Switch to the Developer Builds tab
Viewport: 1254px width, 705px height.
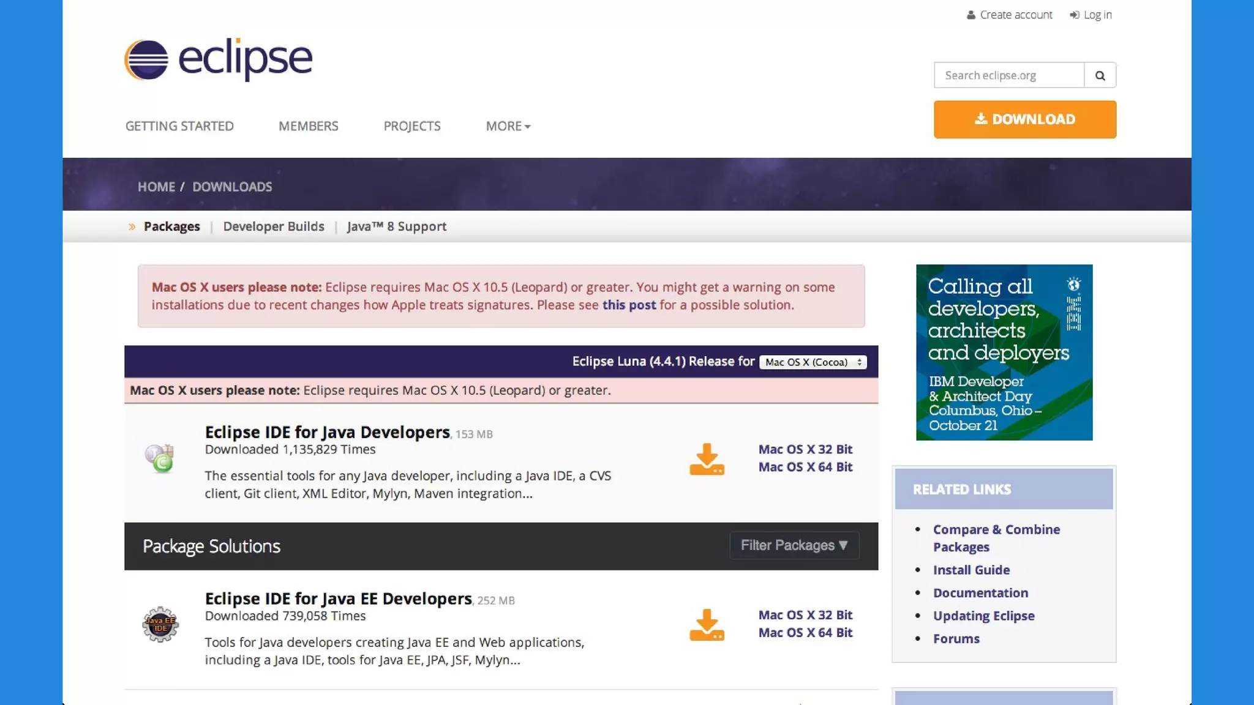(274, 226)
